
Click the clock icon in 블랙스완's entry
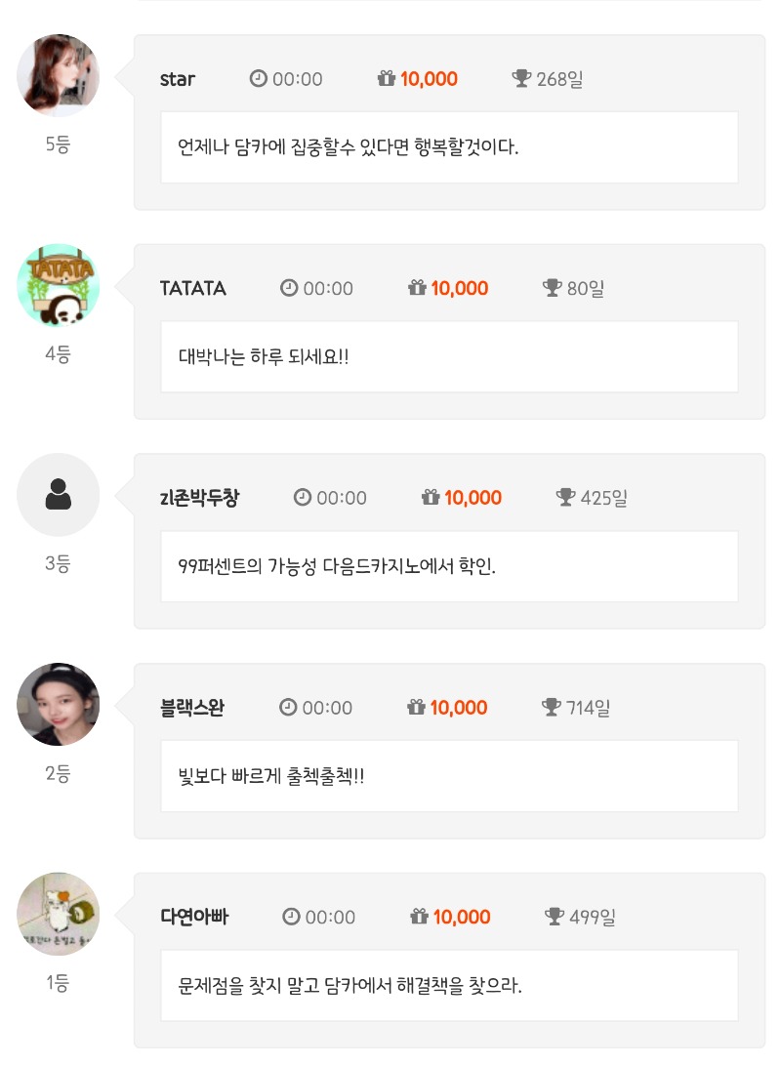click(x=288, y=707)
